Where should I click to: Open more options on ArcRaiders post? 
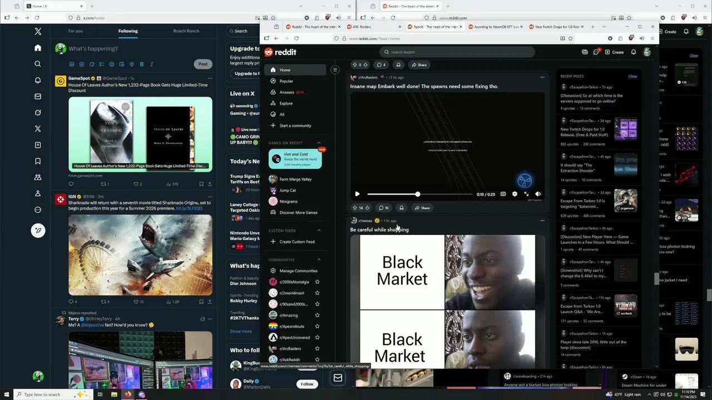pos(542,77)
